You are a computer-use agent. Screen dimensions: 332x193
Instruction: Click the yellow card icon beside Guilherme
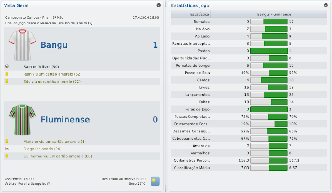(7, 156)
